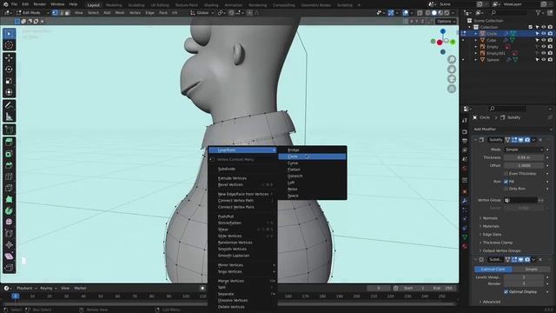The width and height of the screenshot is (556, 313).
Task: Adjust the Solidify Thickness field
Action: pyautogui.click(x=524, y=157)
